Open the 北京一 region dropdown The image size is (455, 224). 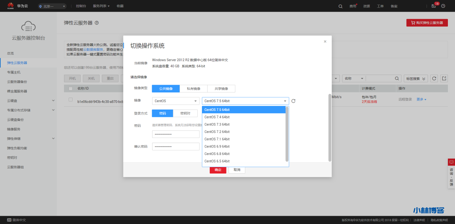coord(52,6)
